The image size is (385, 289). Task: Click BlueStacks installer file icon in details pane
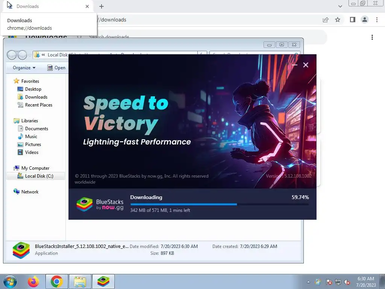pyautogui.click(x=21, y=250)
